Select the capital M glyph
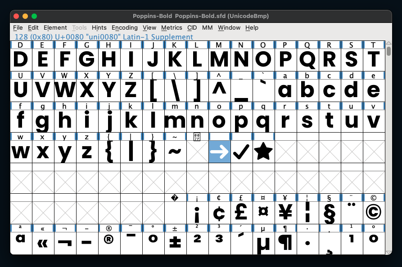402x267 pixels. (x=220, y=60)
